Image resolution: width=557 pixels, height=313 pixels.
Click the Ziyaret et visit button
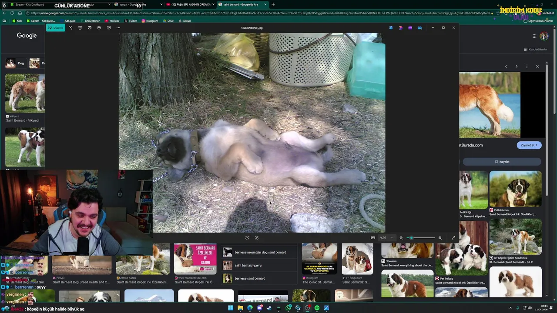[x=529, y=145]
